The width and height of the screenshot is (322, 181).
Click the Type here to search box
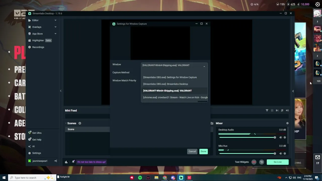point(33,178)
